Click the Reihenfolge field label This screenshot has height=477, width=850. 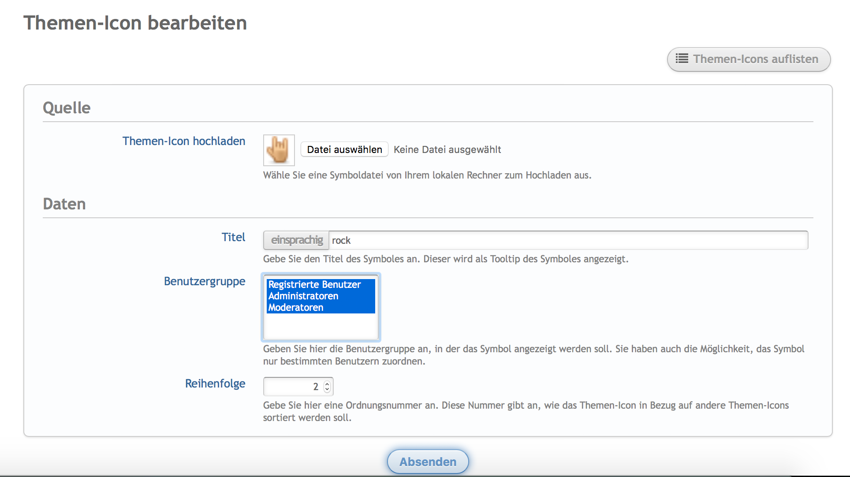[215, 384]
